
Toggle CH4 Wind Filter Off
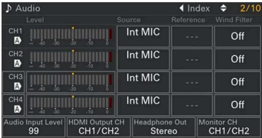point(237,105)
